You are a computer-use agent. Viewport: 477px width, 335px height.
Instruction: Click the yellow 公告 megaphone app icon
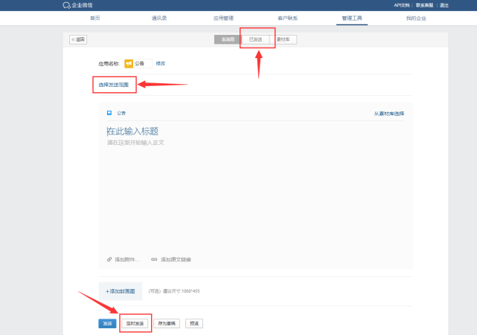coord(129,63)
